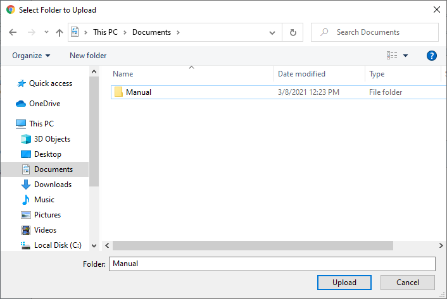Click the Search Documents field
Screen dimensions: 447x299
(375, 32)
